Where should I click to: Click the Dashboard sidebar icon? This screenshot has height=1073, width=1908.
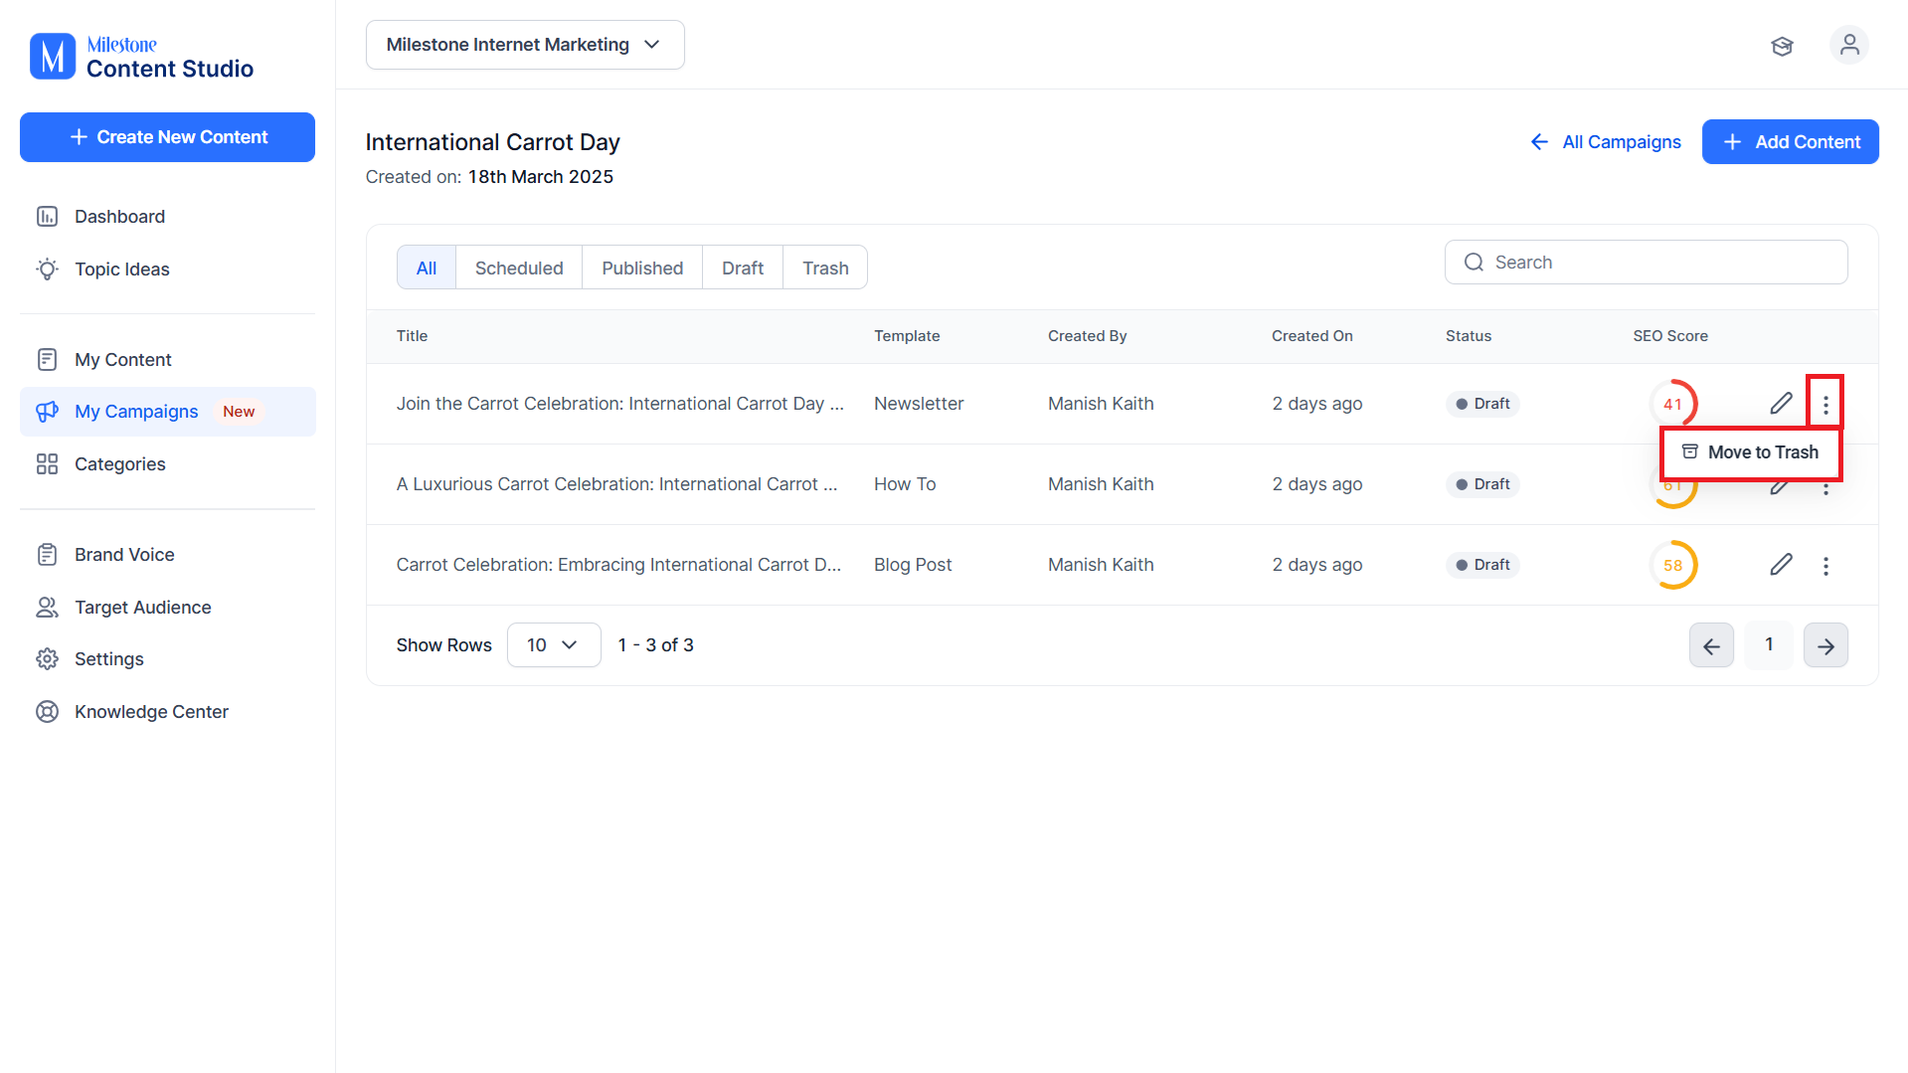coord(47,217)
